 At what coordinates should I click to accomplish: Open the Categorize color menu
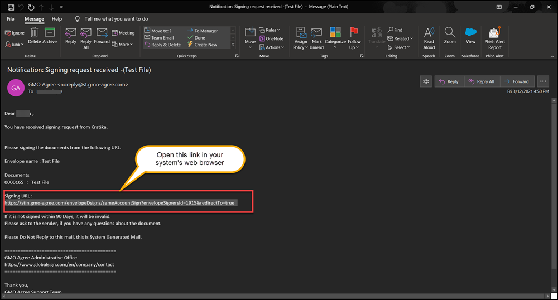(x=335, y=38)
